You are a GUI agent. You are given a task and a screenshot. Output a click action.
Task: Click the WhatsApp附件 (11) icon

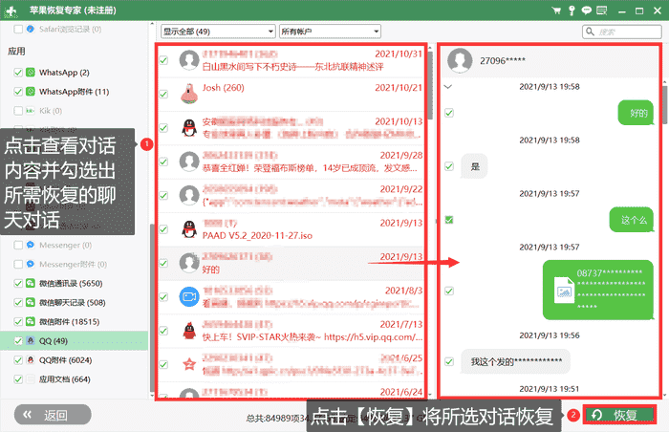click(31, 92)
